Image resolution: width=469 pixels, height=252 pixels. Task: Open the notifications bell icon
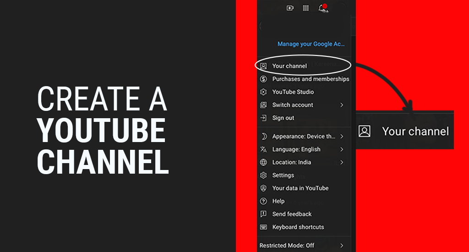(x=323, y=8)
